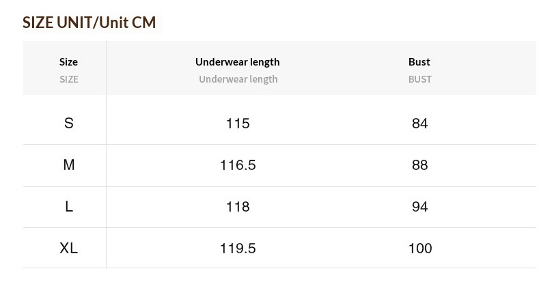
Task: Click the bust value 88
Action: 419,165
